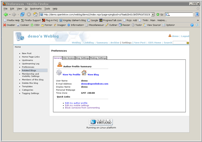202x142 pixels.
Task: Open the Forms developer toolbar menu
Action: 47,25
